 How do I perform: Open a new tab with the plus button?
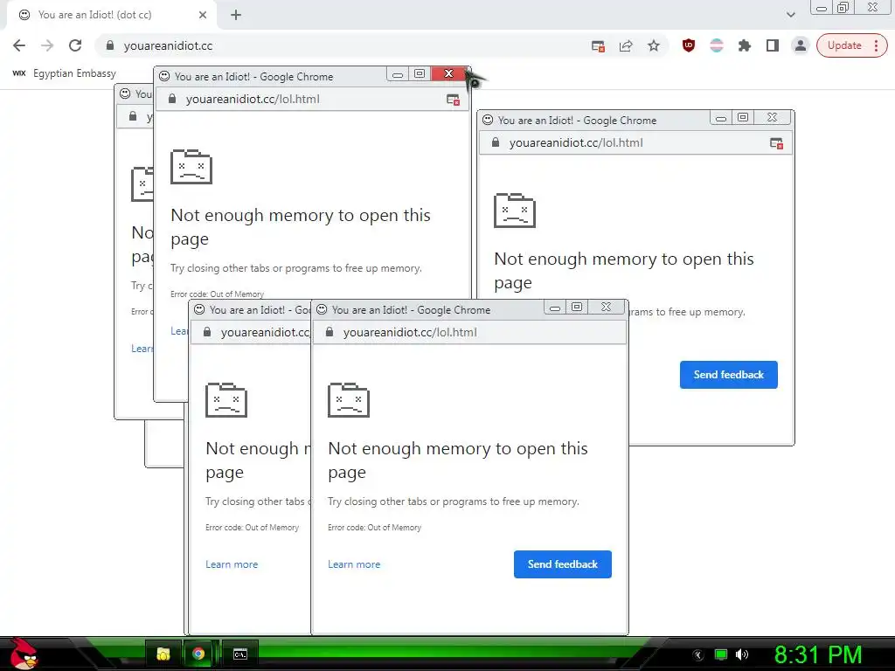[236, 15]
